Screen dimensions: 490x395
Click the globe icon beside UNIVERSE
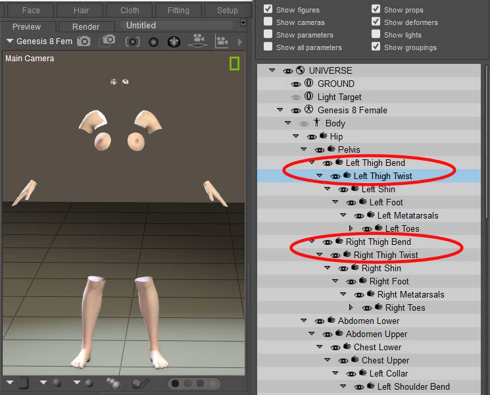click(x=301, y=70)
